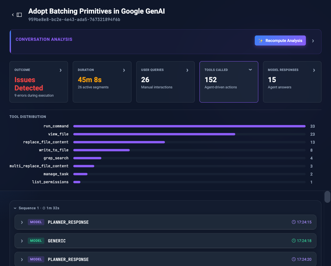Image resolution: width=331 pixels, height=266 pixels.
Task: Open the 26 user queries card
Action: pyautogui.click(x=165, y=82)
